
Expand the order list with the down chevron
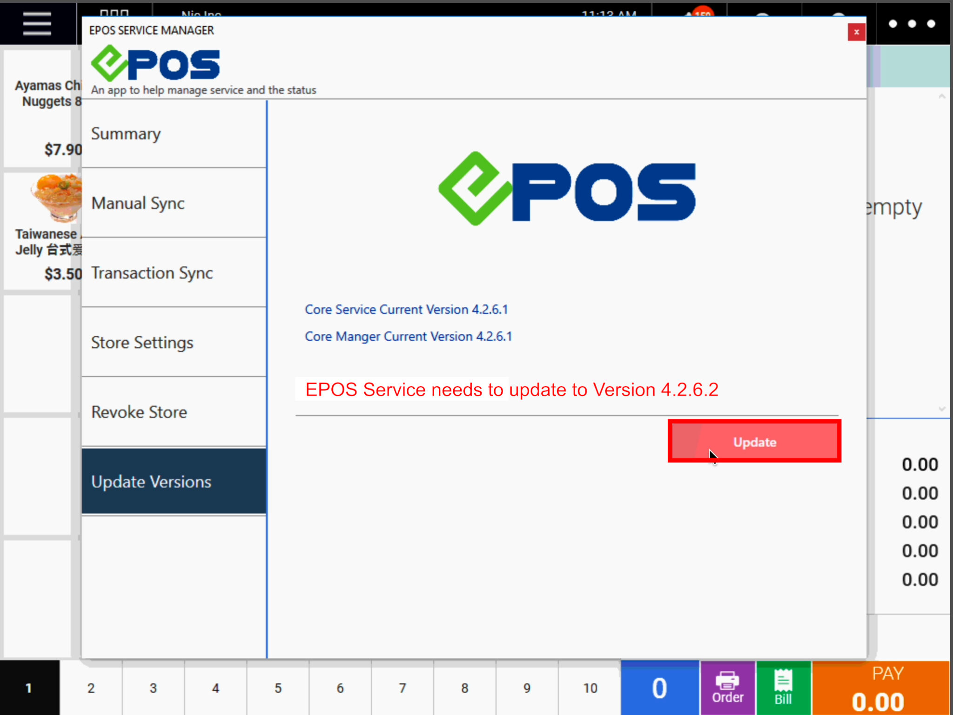click(943, 408)
